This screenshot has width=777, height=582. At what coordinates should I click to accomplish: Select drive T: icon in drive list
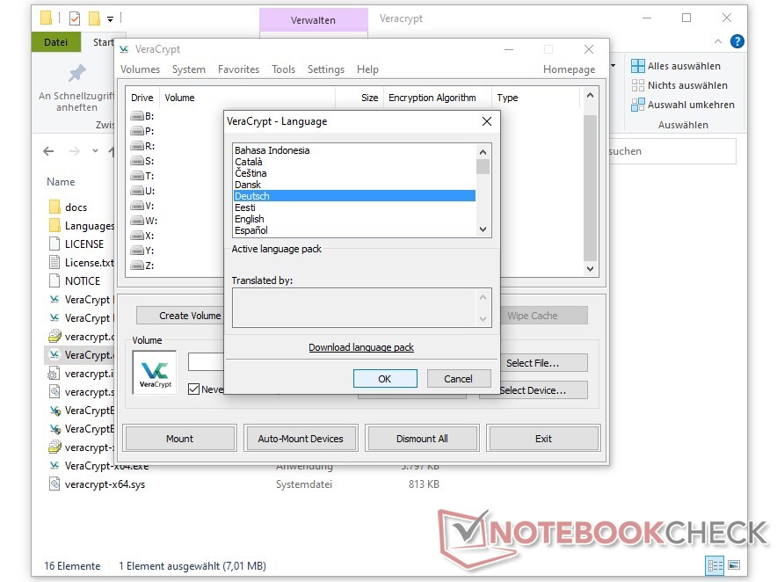[137, 176]
